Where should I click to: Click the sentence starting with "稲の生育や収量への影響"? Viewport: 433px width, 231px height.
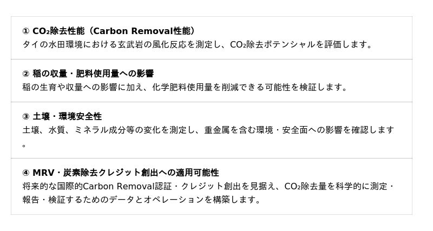185,87
